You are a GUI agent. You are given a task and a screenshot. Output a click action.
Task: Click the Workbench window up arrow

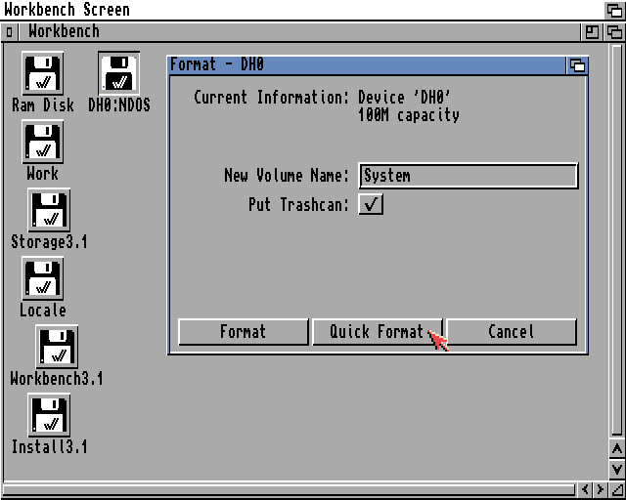coord(617,449)
